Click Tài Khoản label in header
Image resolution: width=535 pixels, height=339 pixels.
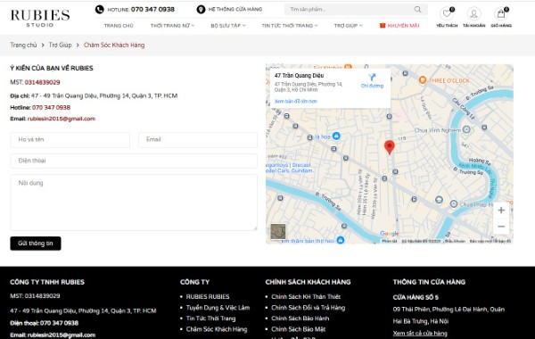[x=474, y=26]
